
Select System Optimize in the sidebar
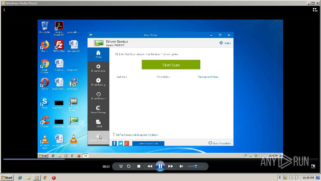pos(98,138)
